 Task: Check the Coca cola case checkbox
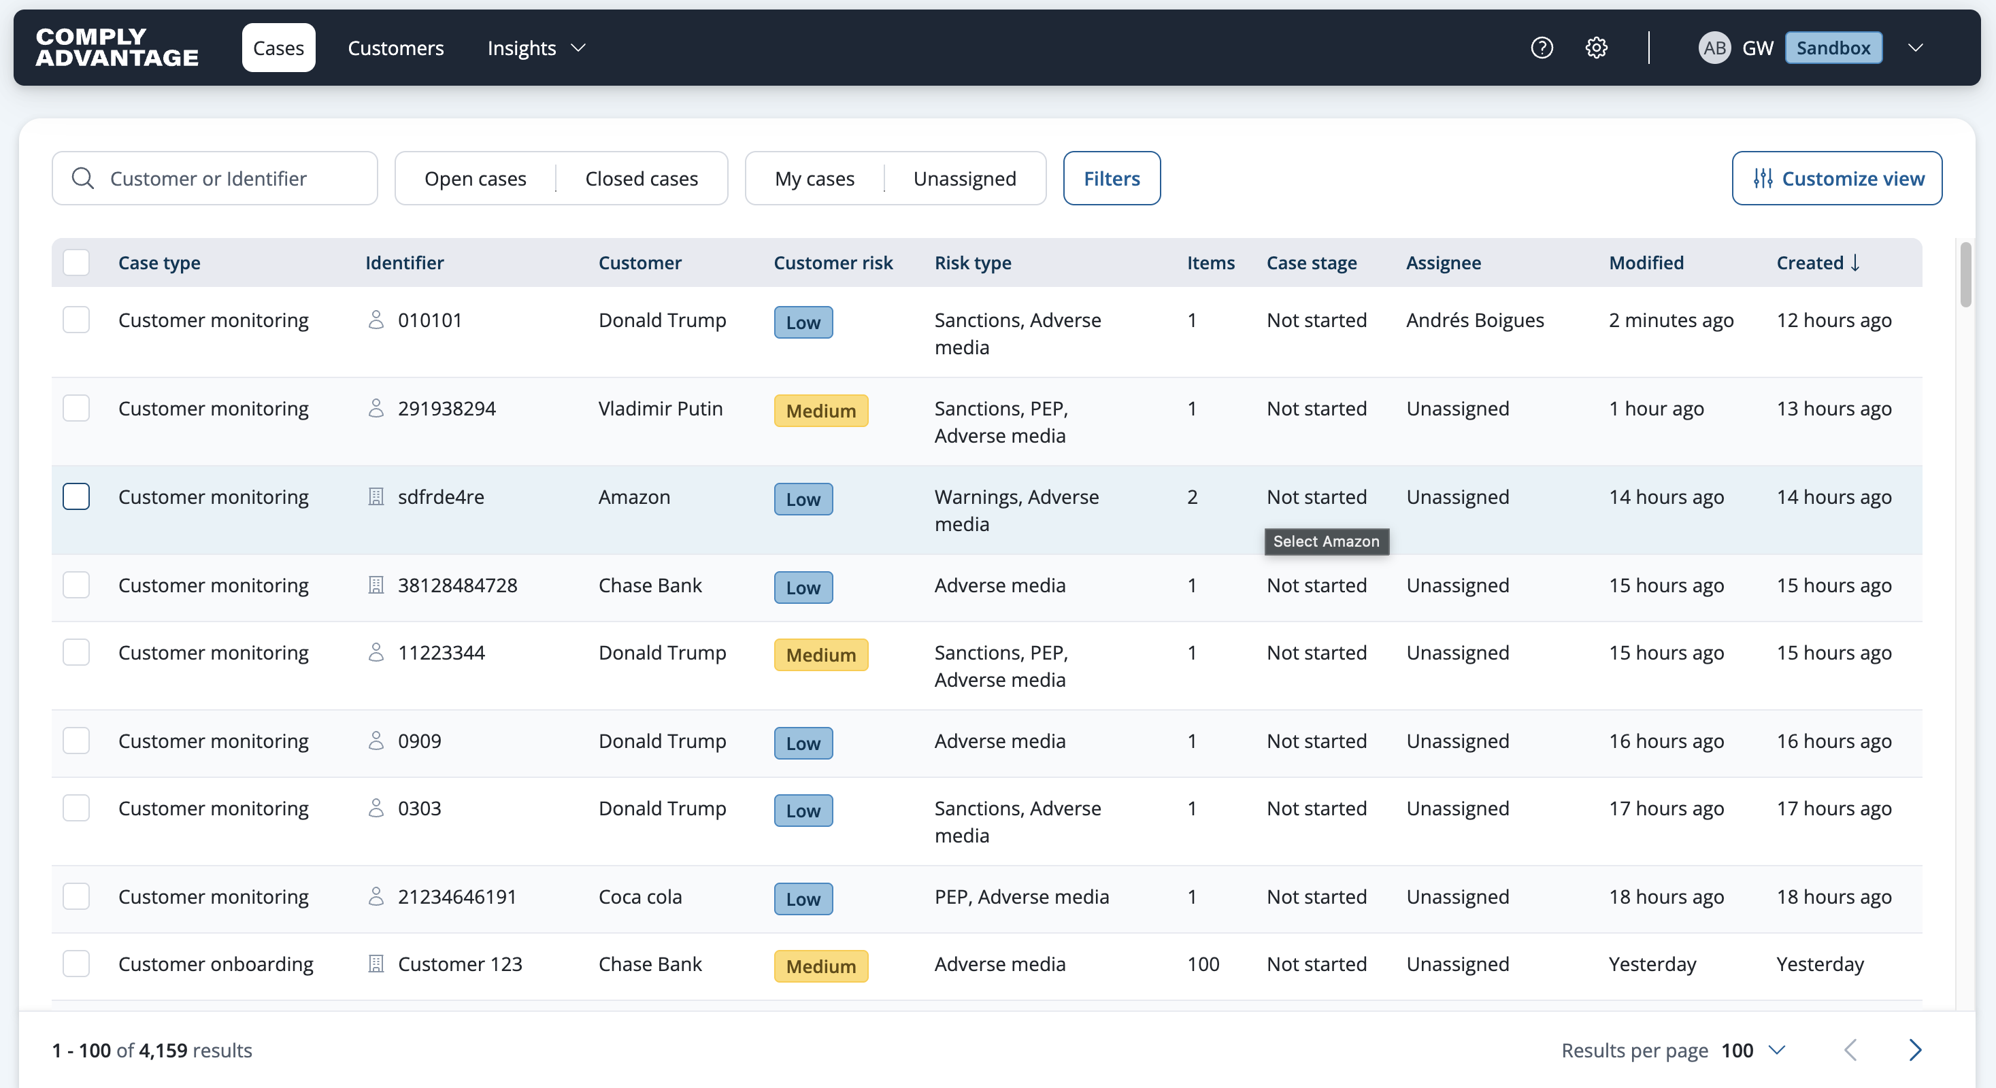pyautogui.click(x=76, y=896)
